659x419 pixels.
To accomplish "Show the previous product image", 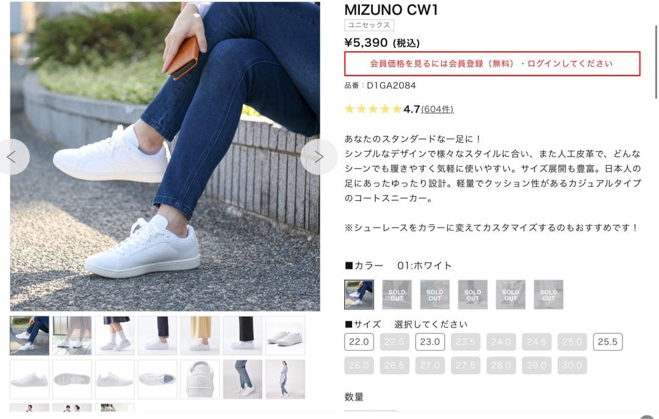I will (x=13, y=157).
